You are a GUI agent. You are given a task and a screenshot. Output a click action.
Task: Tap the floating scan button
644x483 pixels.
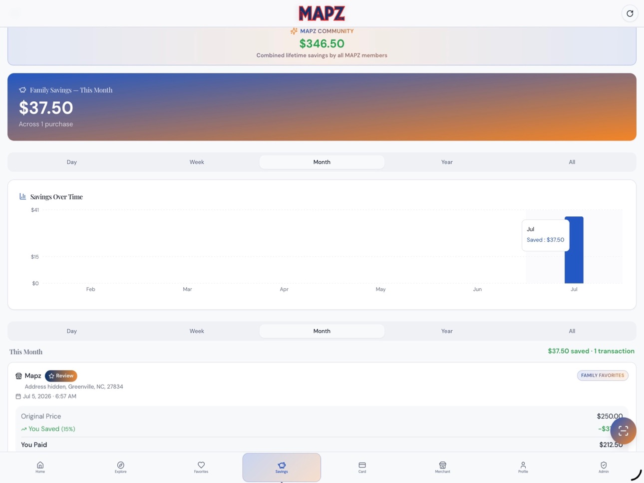click(x=623, y=431)
